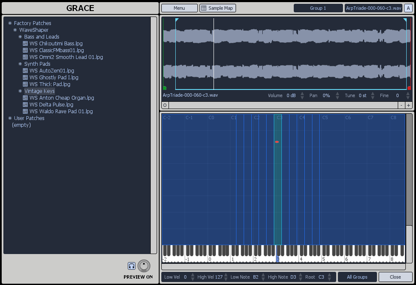Click the Root note stepper arrows
416x285 pixels.
click(x=329, y=277)
